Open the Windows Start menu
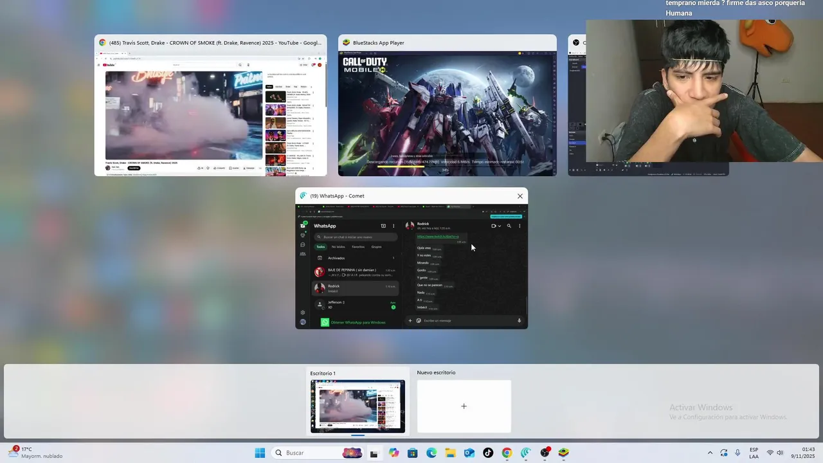The height and width of the screenshot is (463, 823). point(260,453)
